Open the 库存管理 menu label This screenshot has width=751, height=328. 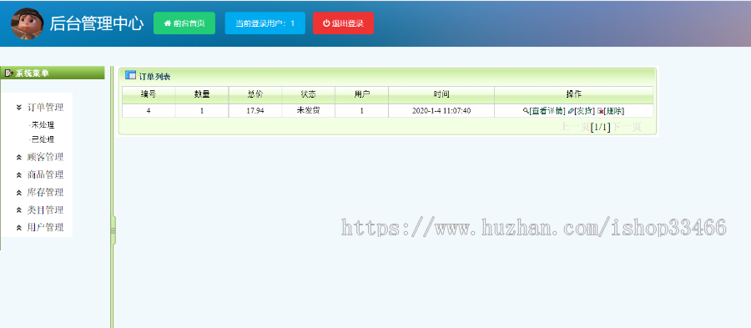point(46,193)
